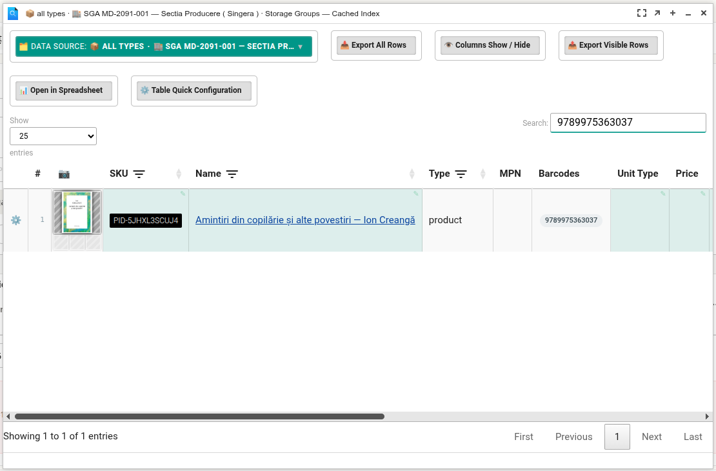Click the SKU column filter icon

(139, 174)
